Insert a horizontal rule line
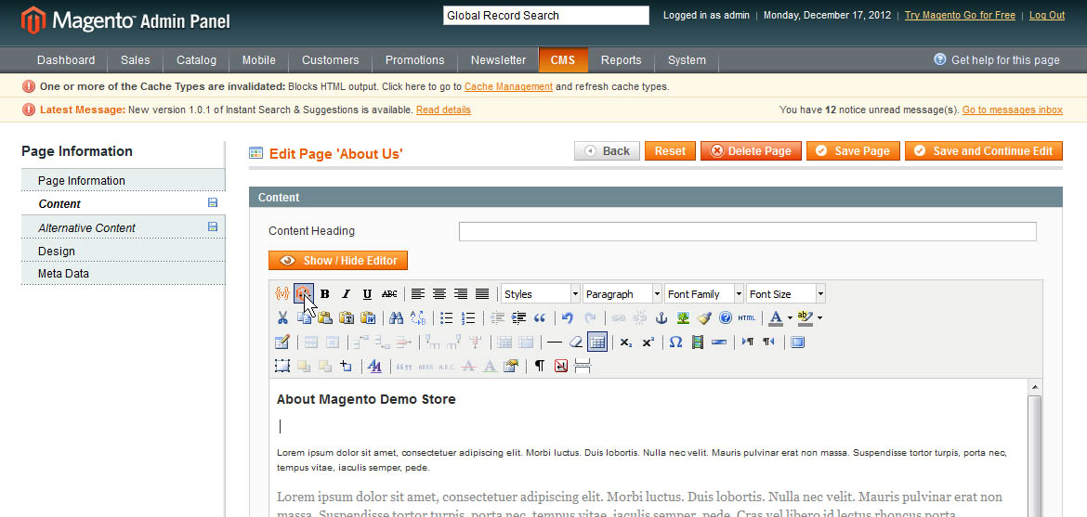1087x517 pixels. pyautogui.click(x=554, y=343)
